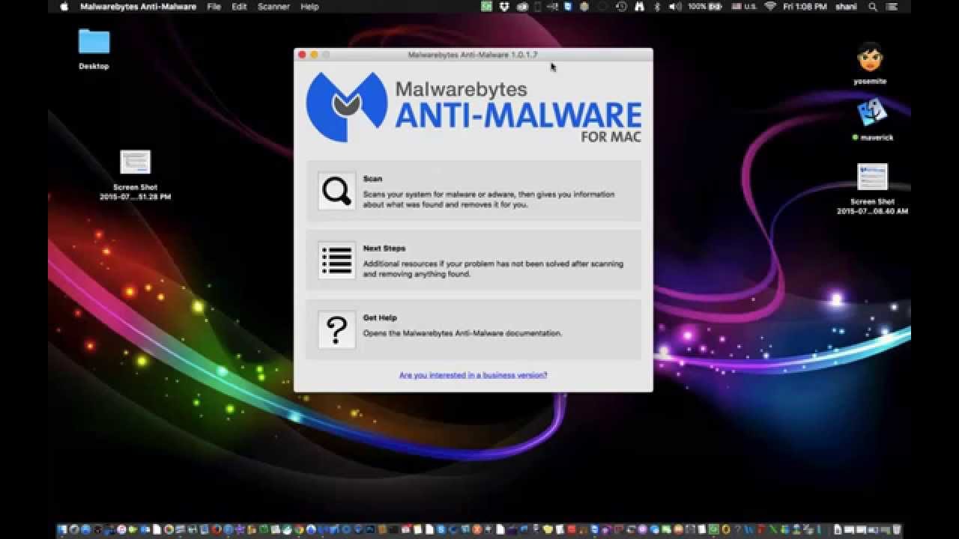The image size is (959, 539).
Task: Open Bluetooth status icon
Action: [x=658, y=7]
